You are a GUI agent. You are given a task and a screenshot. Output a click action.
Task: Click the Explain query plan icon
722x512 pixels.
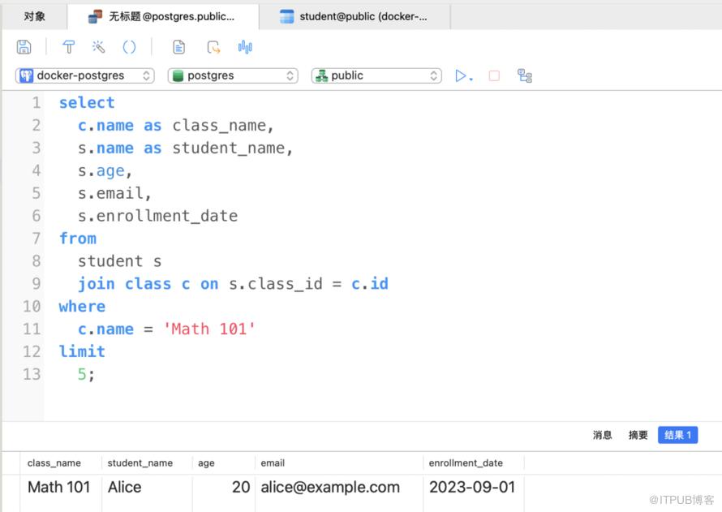[525, 75]
